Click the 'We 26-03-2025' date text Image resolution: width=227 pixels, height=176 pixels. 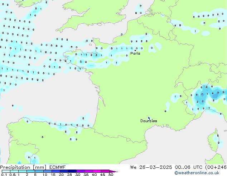pos(151,167)
